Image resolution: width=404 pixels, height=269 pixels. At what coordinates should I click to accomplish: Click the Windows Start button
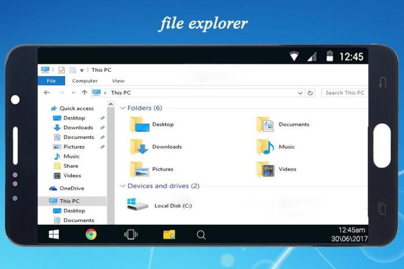tap(54, 234)
